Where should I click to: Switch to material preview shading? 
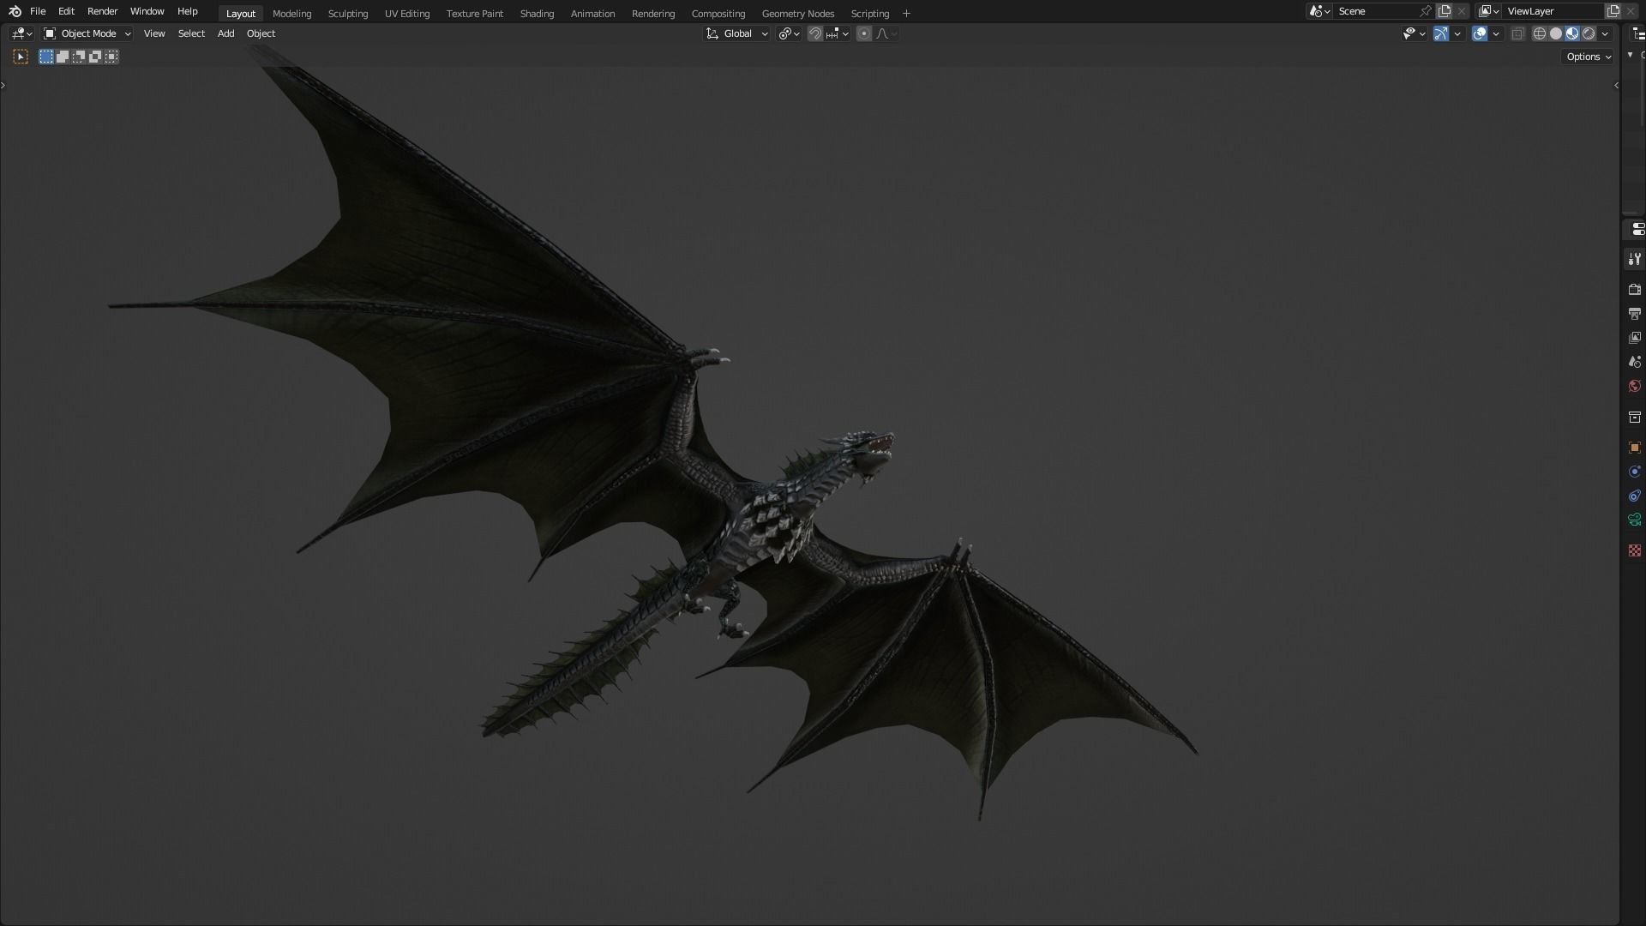point(1572,33)
